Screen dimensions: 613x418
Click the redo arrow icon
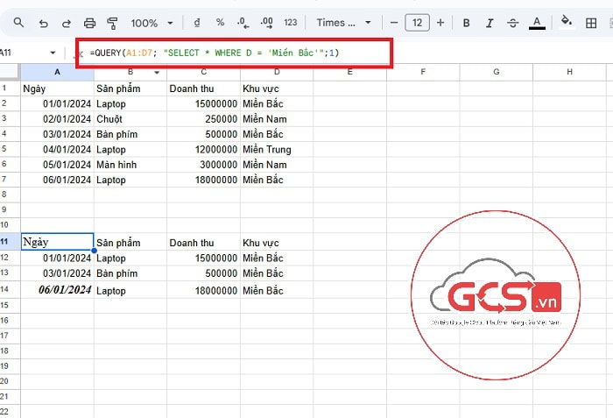click(66, 23)
